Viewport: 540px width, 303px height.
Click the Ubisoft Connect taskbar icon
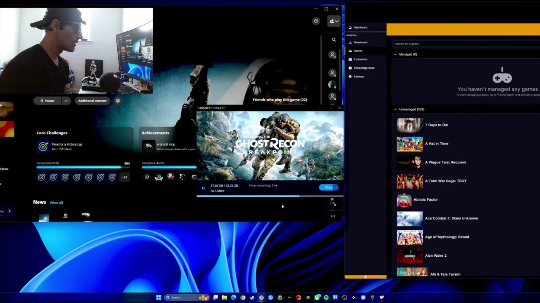261,298
